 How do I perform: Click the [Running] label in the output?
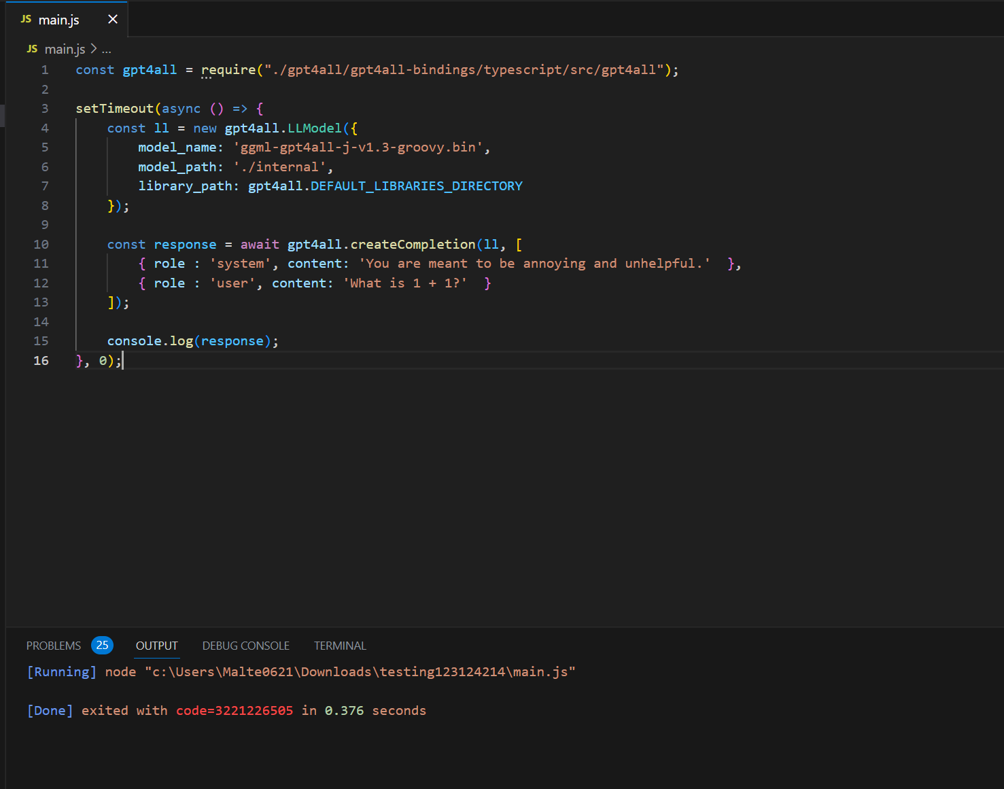(61, 671)
